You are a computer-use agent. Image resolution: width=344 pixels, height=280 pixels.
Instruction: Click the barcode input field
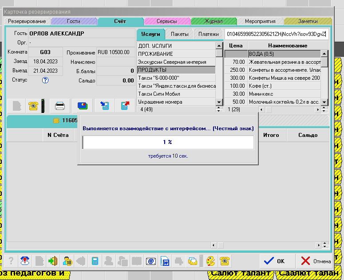[276, 34]
